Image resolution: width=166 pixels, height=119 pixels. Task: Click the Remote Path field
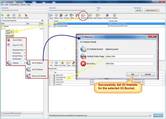click(67, 69)
